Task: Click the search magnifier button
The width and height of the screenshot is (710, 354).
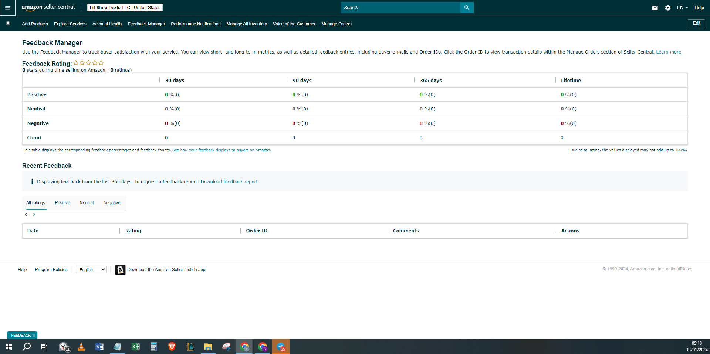Action: point(467,7)
